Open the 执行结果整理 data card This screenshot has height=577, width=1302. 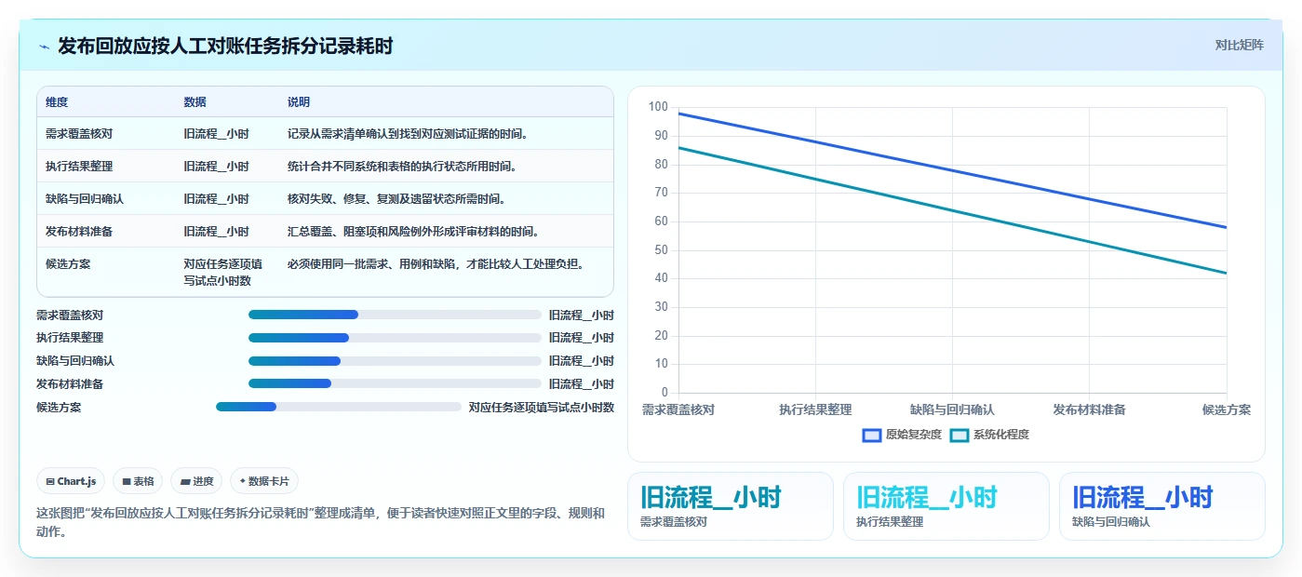946,506
